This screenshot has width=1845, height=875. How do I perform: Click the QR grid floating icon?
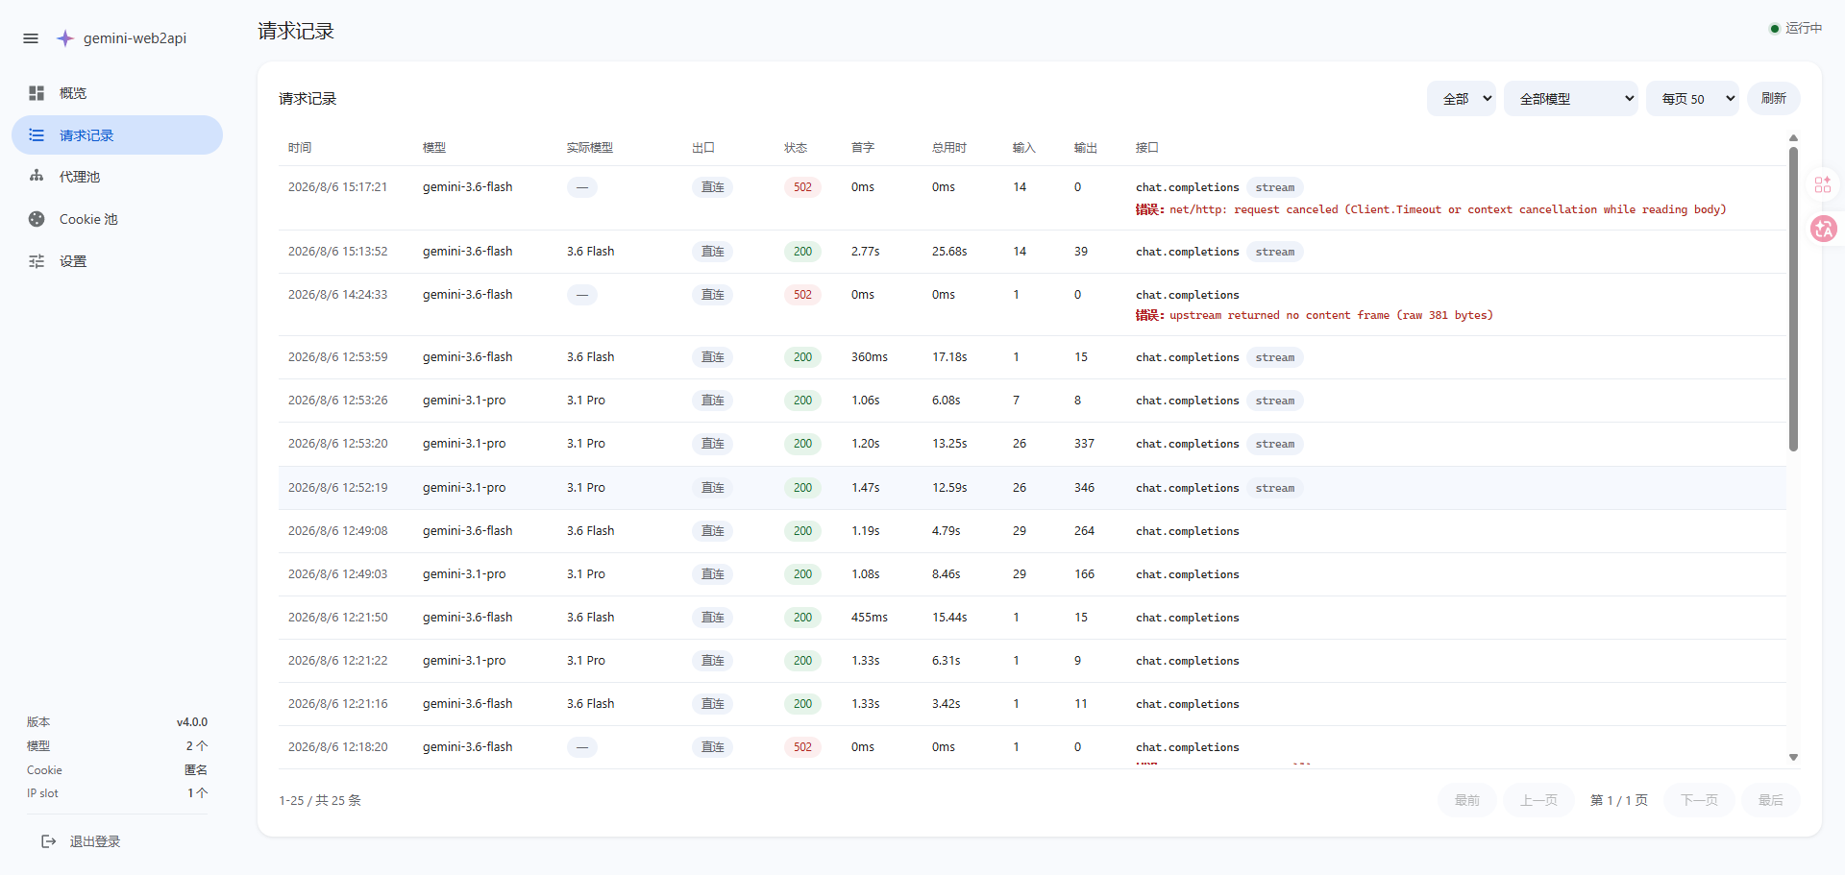click(x=1823, y=184)
